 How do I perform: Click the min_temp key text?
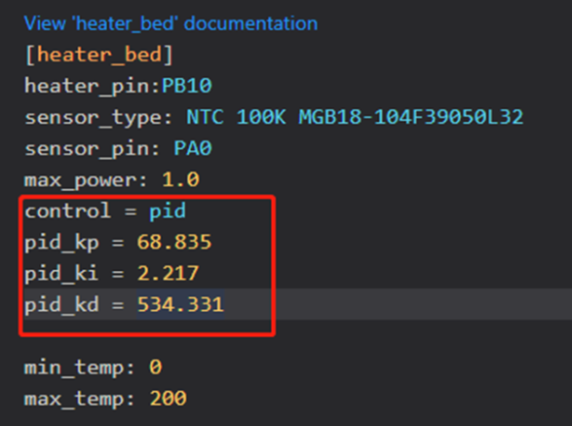click(x=75, y=368)
